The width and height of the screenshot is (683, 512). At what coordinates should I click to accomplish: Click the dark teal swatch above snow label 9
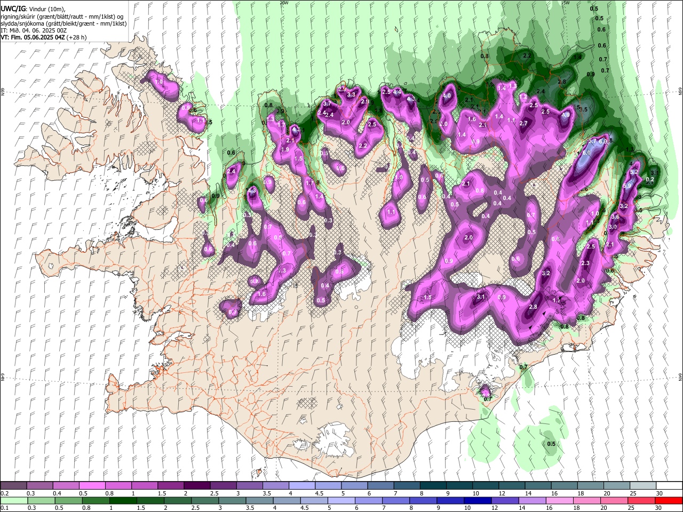click(459, 485)
